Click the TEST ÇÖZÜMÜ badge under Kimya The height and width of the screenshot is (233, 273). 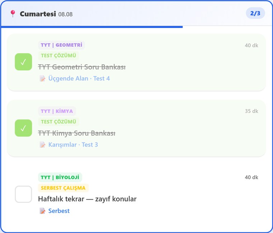pos(59,122)
